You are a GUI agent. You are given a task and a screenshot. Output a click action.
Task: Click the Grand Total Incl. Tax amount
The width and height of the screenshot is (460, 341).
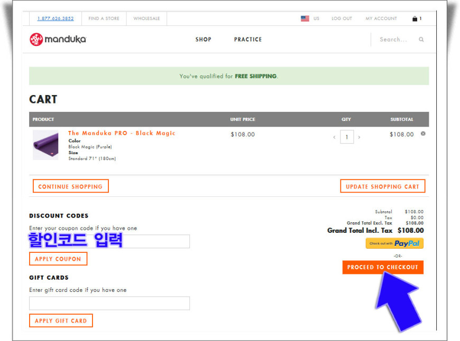pos(411,231)
